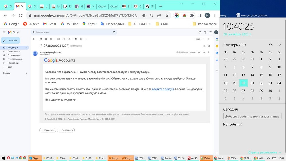Open the Входящие folder

pos(15,48)
